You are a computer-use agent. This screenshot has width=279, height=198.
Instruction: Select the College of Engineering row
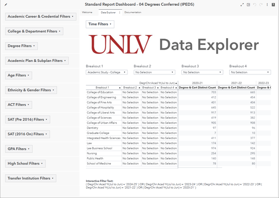(x=101, y=98)
